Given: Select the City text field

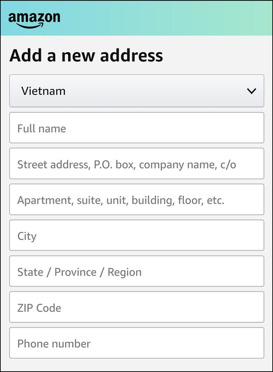Looking at the screenshot, I should [137, 235].
